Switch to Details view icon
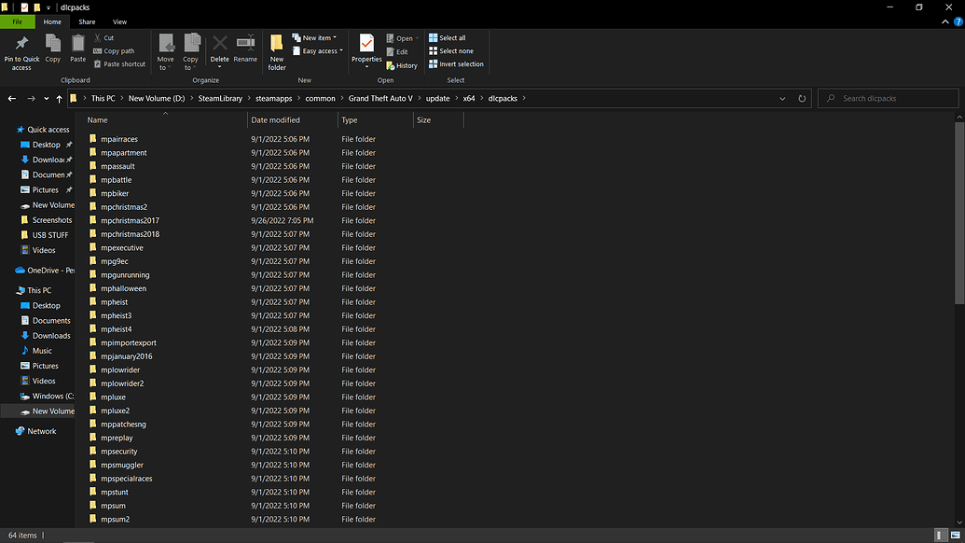 pyautogui.click(x=940, y=535)
